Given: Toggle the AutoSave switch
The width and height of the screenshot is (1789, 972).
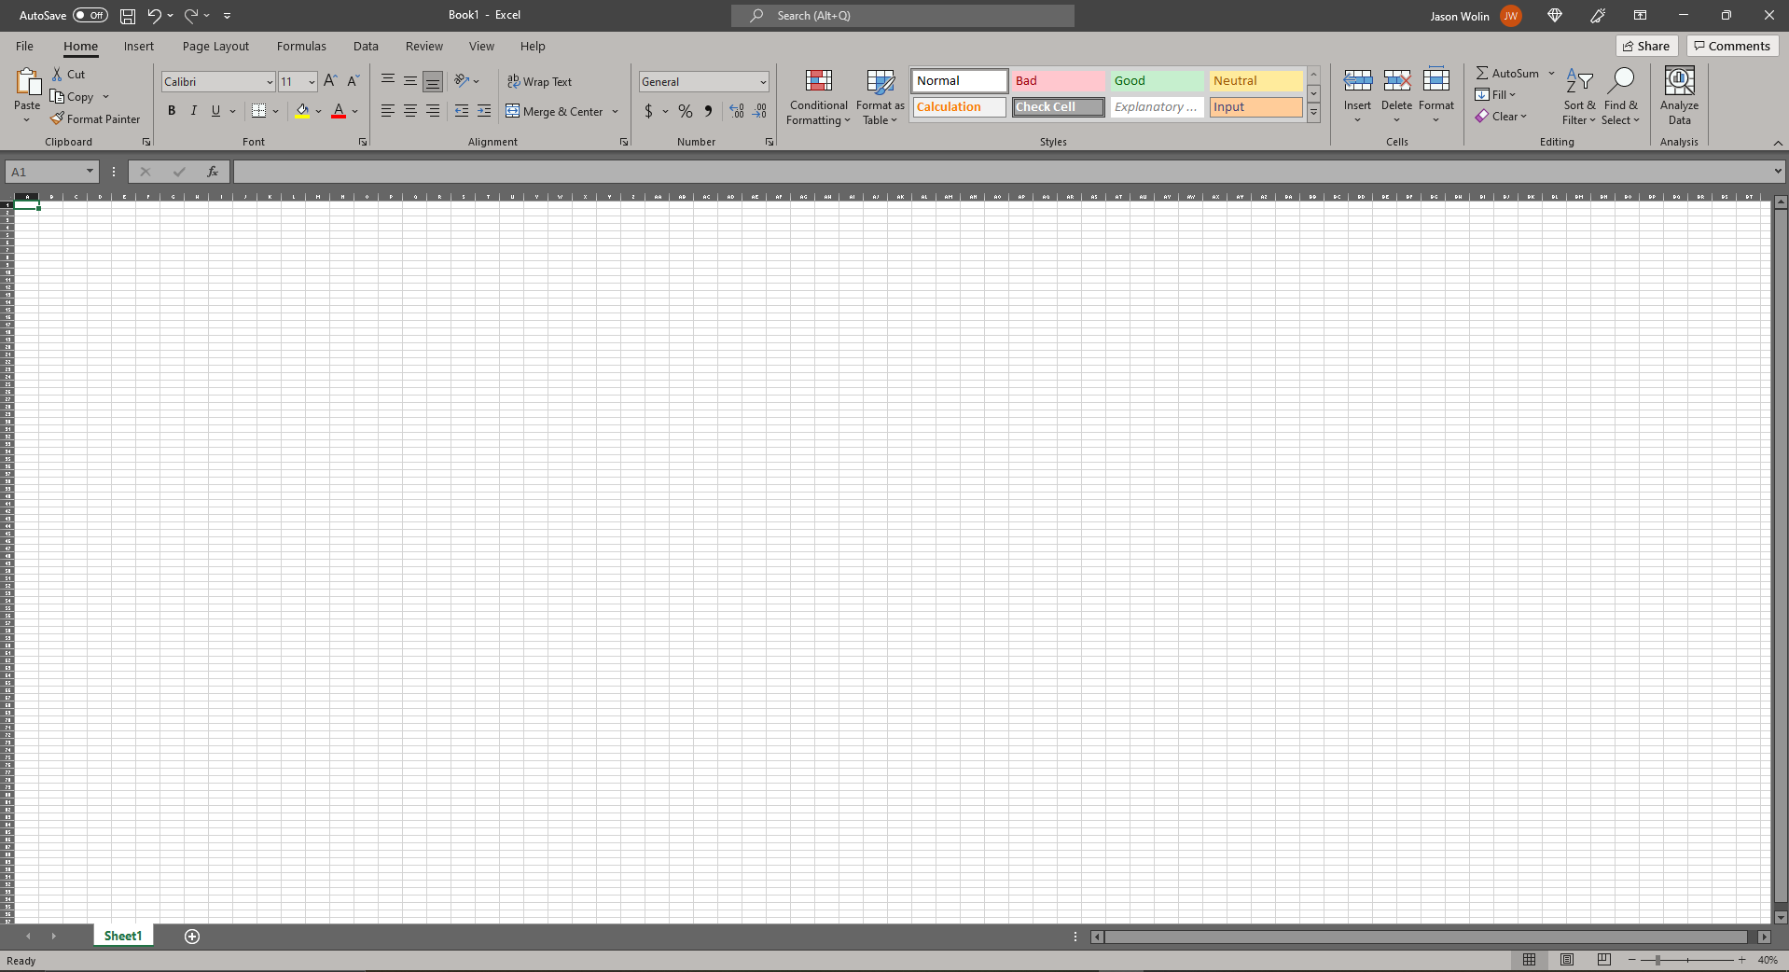Looking at the screenshot, I should pos(90,15).
